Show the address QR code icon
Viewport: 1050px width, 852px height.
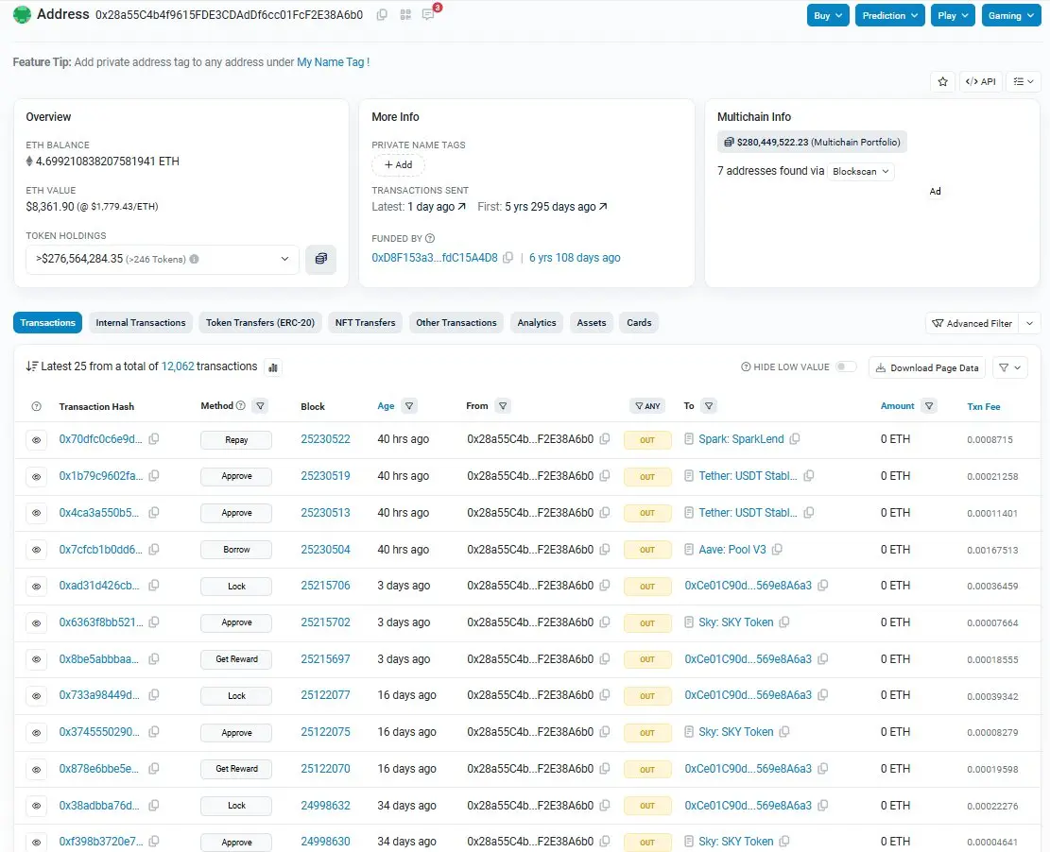click(x=405, y=15)
